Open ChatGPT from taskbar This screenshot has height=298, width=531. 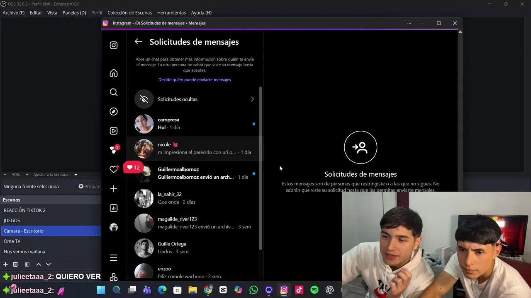(x=330, y=290)
